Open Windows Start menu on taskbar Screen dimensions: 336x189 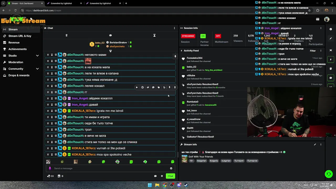[x=150, y=185]
